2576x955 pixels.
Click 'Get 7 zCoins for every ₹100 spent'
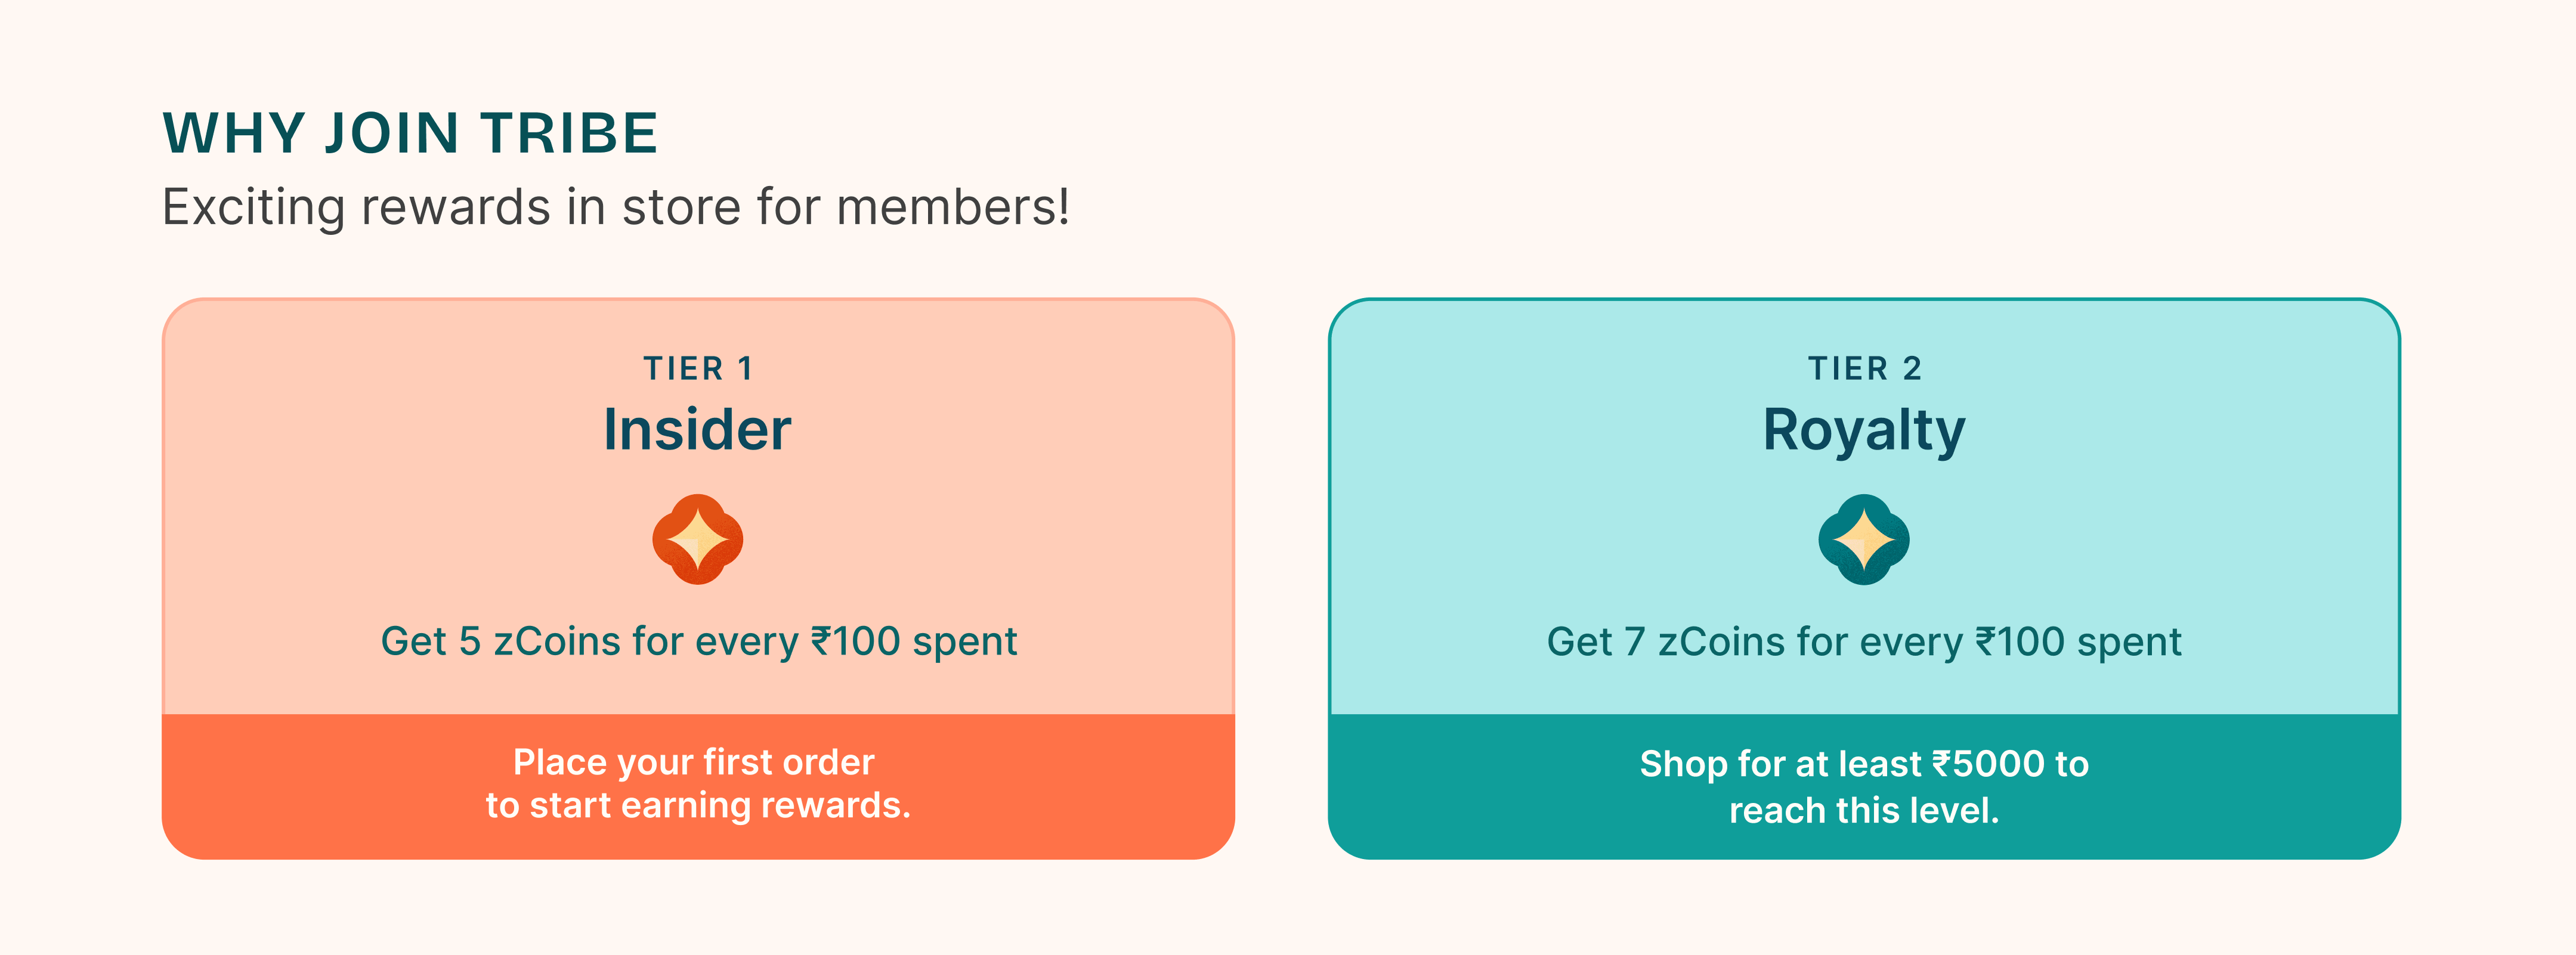[1864, 642]
